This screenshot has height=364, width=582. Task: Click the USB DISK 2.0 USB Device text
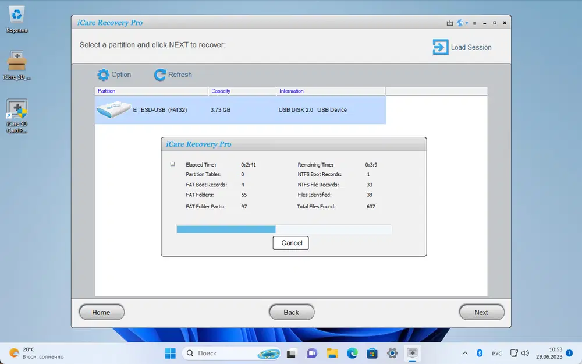point(313,110)
